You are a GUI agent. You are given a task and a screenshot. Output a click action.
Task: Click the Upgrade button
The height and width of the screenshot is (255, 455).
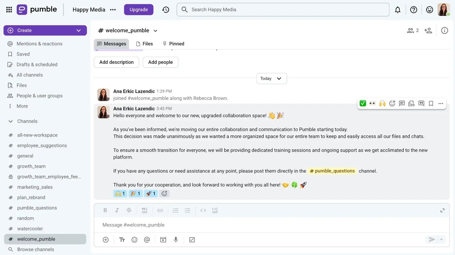click(139, 10)
